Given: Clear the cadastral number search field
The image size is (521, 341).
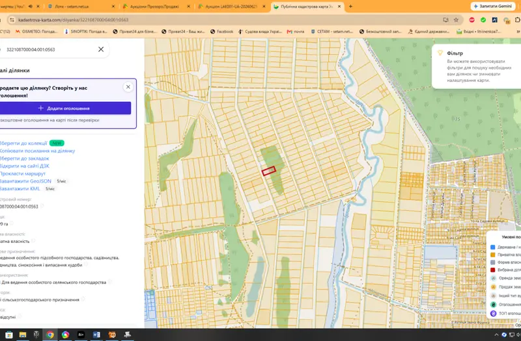Looking at the screenshot, I should [101, 49].
